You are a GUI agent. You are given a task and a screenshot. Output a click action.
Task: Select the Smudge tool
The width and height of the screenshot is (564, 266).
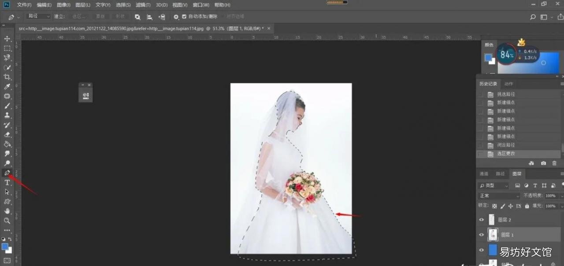tap(7, 154)
